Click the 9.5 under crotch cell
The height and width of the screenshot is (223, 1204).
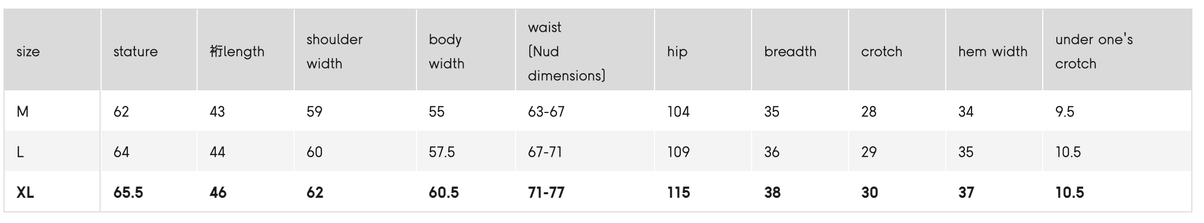click(1065, 111)
